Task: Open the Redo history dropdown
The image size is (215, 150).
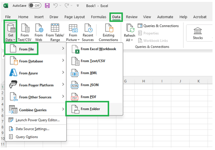Action: [72, 6]
